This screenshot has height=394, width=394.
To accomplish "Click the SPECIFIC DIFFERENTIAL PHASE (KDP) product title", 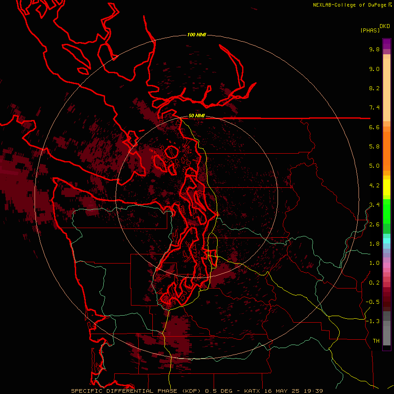I will [x=136, y=391].
